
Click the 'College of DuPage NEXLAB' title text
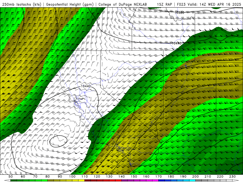[122, 4]
